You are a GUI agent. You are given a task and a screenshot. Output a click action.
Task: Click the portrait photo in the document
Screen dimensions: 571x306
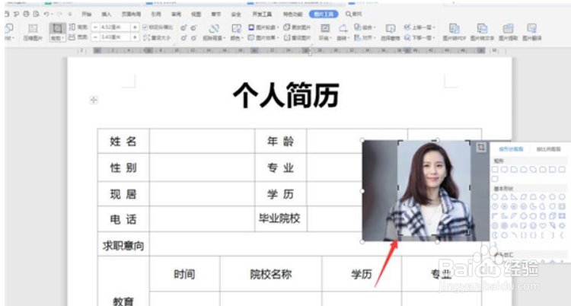[x=433, y=188]
